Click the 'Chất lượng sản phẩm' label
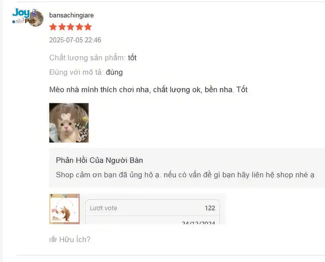Viewport: 325px width, 262px height. pyautogui.click(x=87, y=58)
